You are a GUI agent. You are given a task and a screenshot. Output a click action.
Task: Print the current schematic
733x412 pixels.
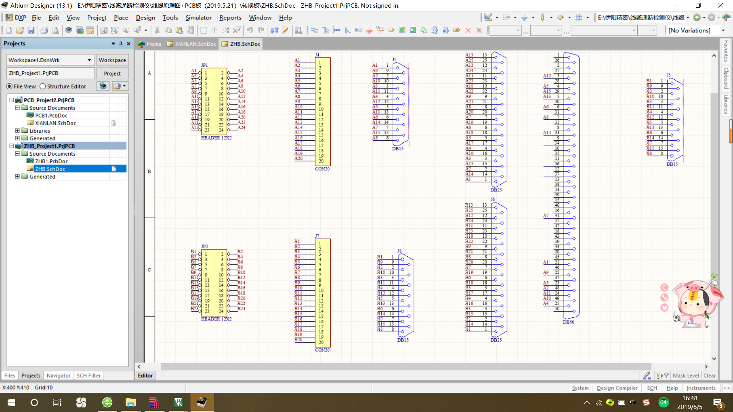click(44, 30)
